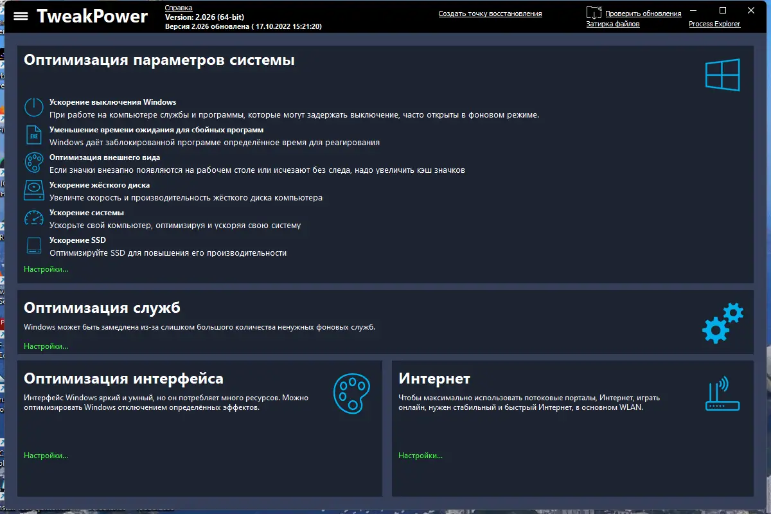
Task: Click the EXE file icon for сбойных программ
Action: click(33, 135)
